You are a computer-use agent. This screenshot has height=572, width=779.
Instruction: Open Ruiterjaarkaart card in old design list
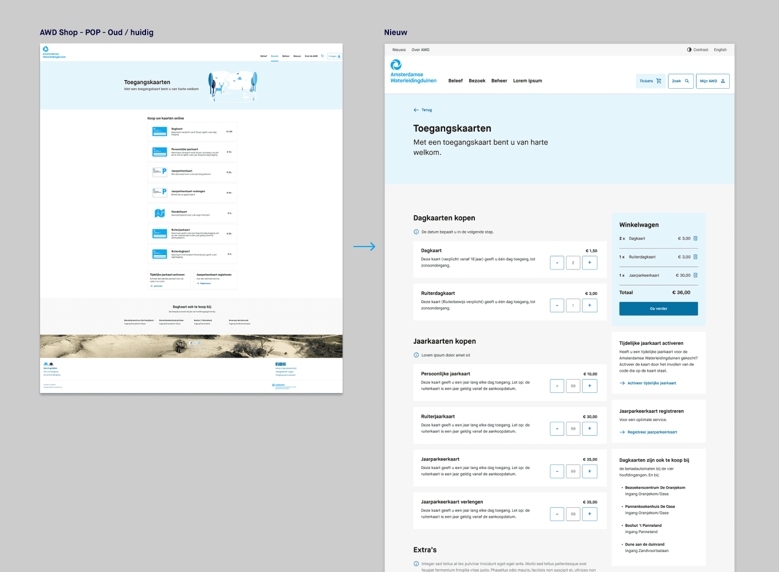pyautogui.click(x=192, y=233)
